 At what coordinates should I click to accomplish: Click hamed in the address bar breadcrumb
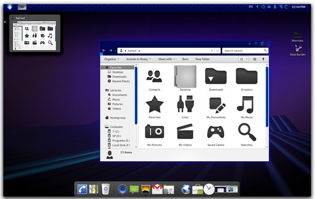(x=132, y=50)
